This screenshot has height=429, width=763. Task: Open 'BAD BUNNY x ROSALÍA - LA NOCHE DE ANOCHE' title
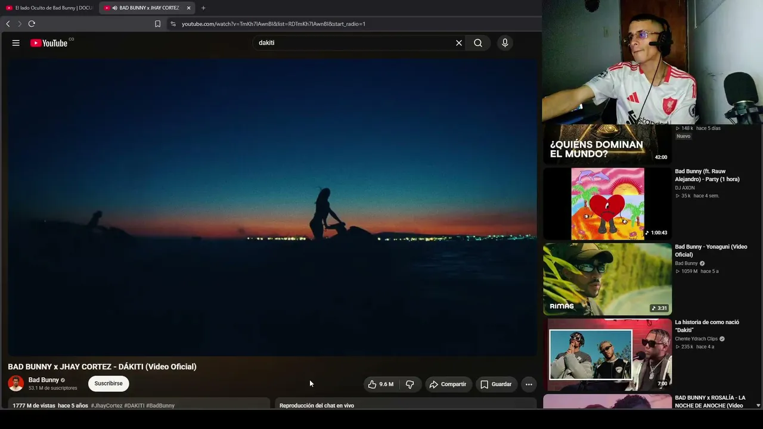coord(710,402)
